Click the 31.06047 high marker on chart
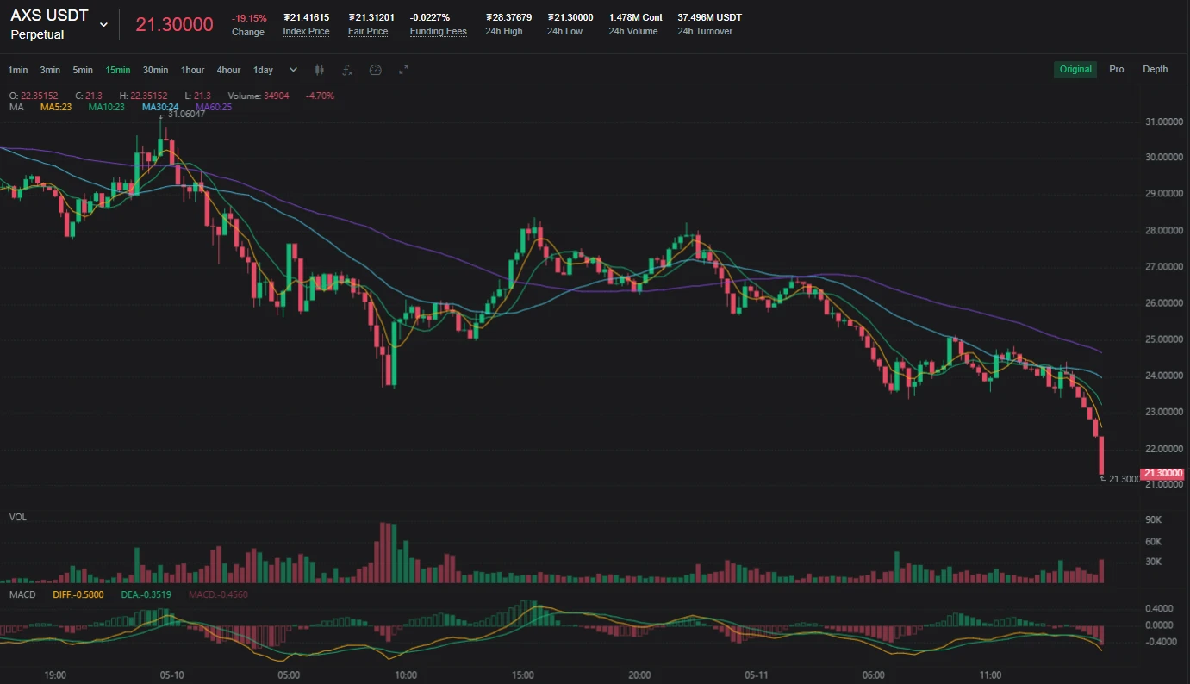1190x684 pixels. coord(186,114)
